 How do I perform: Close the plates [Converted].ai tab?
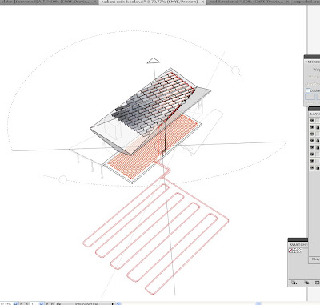pyautogui.click(x=96, y=2)
